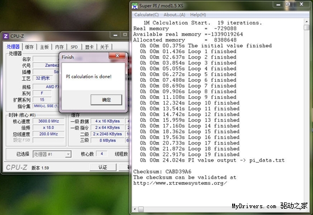
Task: Click the Checksum: CABD39A6 line
Action: [x=162, y=172]
